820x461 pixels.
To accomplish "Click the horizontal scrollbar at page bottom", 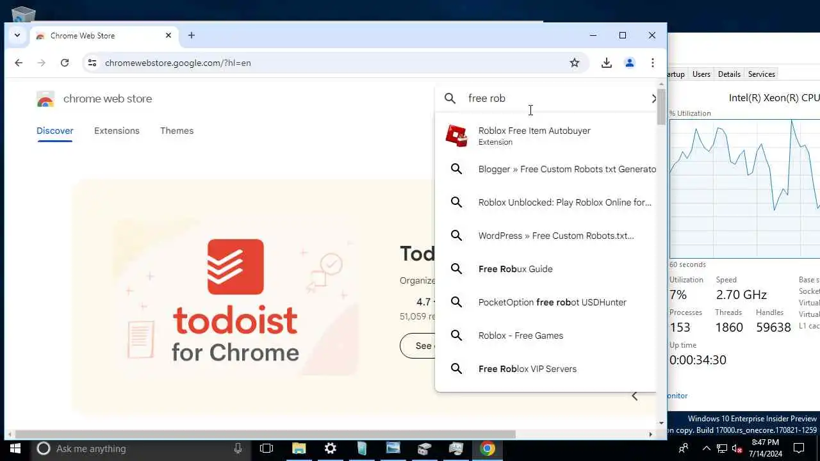I will pos(265,434).
